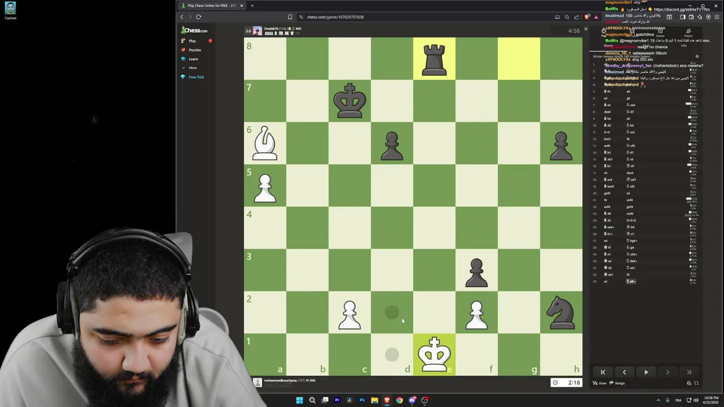This screenshot has height=407, width=724.
Task: Open the Puzzles menu in sidebar
Action: [195, 50]
